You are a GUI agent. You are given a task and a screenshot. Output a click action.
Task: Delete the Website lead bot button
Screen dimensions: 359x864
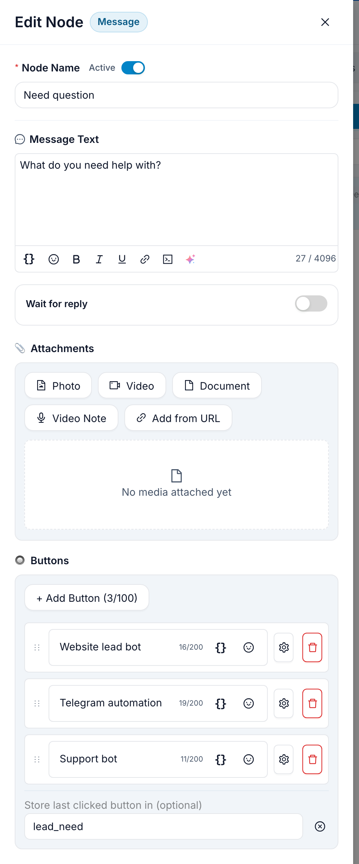point(312,647)
